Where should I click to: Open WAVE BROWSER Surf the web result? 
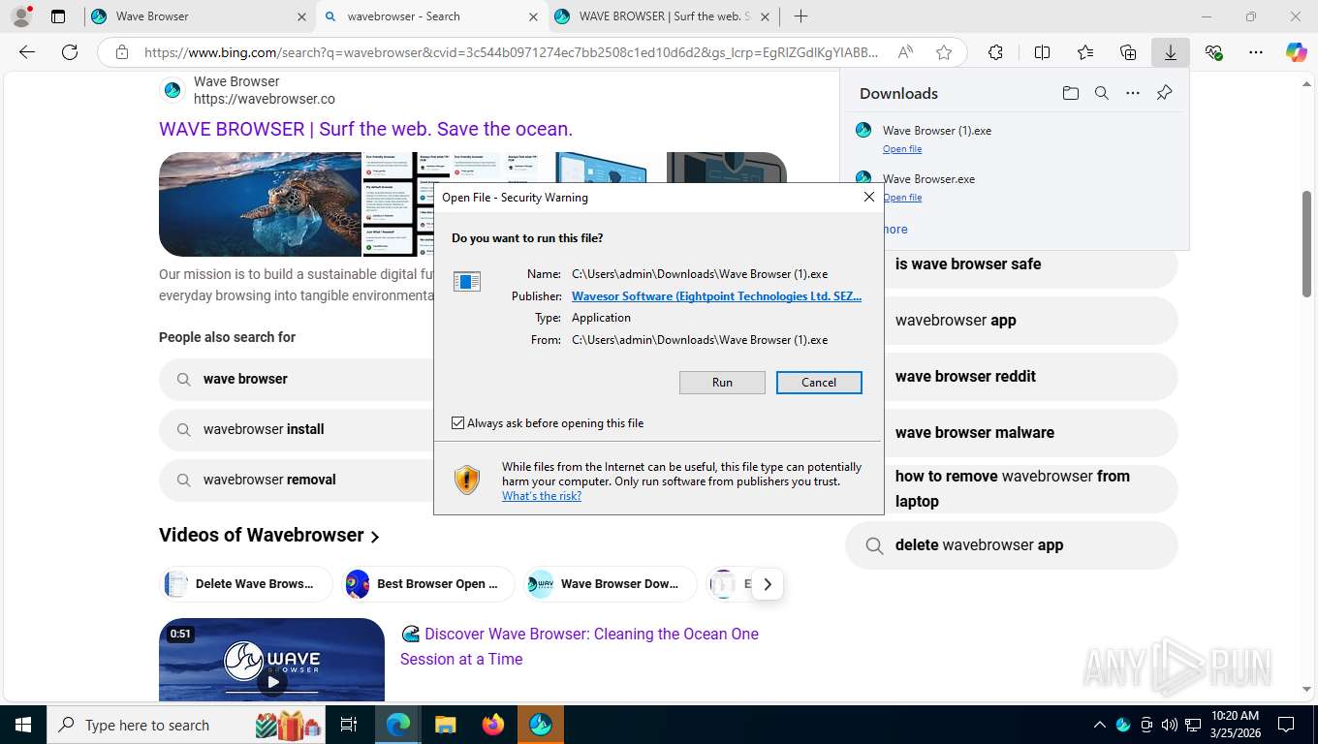(x=365, y=129)
